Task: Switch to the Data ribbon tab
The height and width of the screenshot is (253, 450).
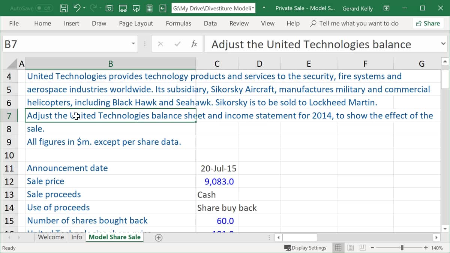Action: (210, 23)
